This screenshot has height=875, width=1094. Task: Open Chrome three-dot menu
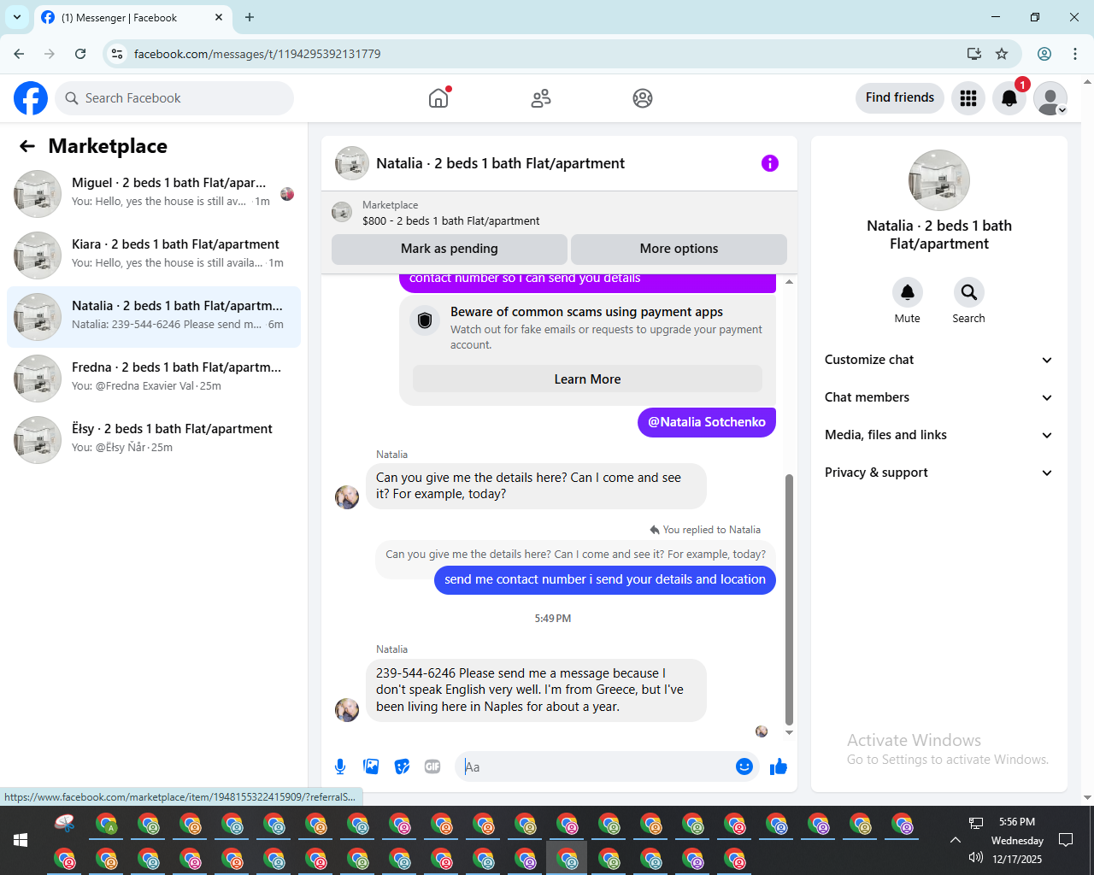point(1075,54)
